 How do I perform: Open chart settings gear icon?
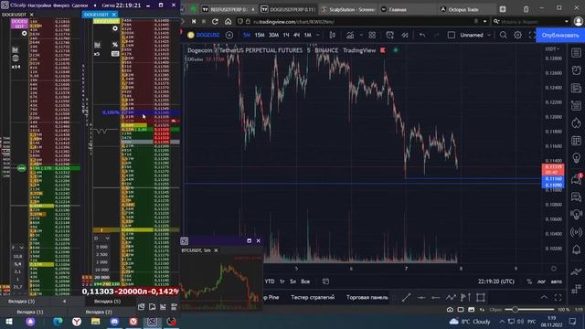[x=517, y=35]
